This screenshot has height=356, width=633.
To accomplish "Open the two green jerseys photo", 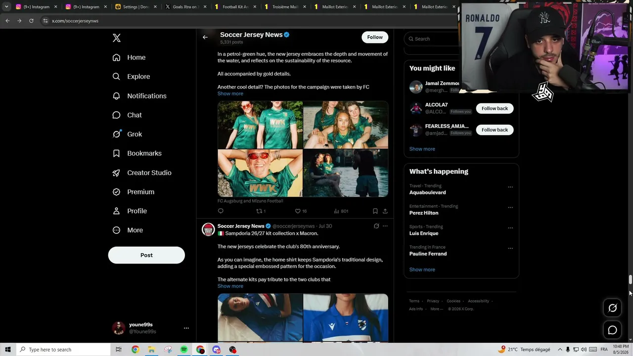I will (260, 125).
